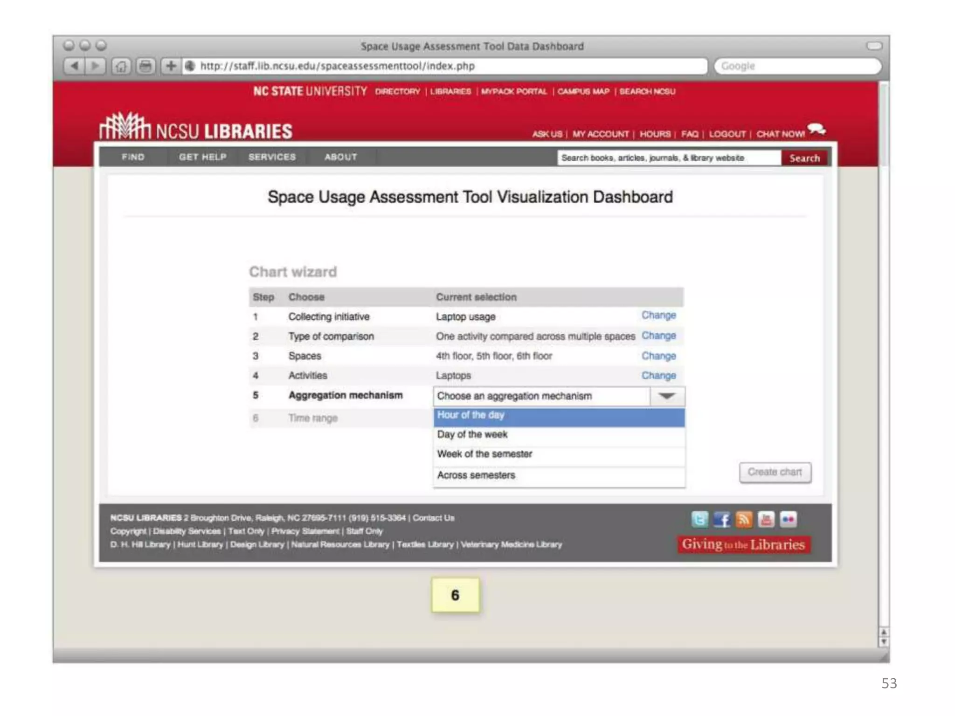Open the SERVICES navigation menu
This screenshot has width=955, height=716.
[272, 157]
